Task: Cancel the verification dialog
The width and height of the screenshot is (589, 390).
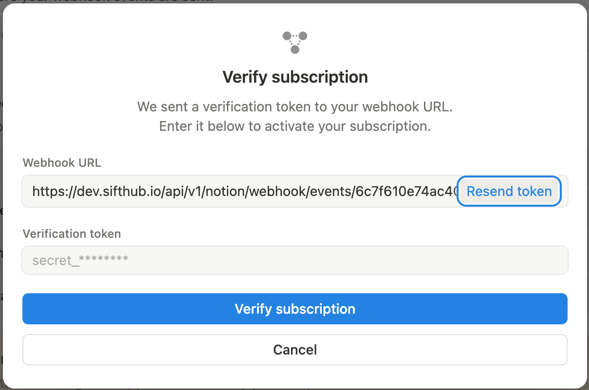Action: [295, 349]
